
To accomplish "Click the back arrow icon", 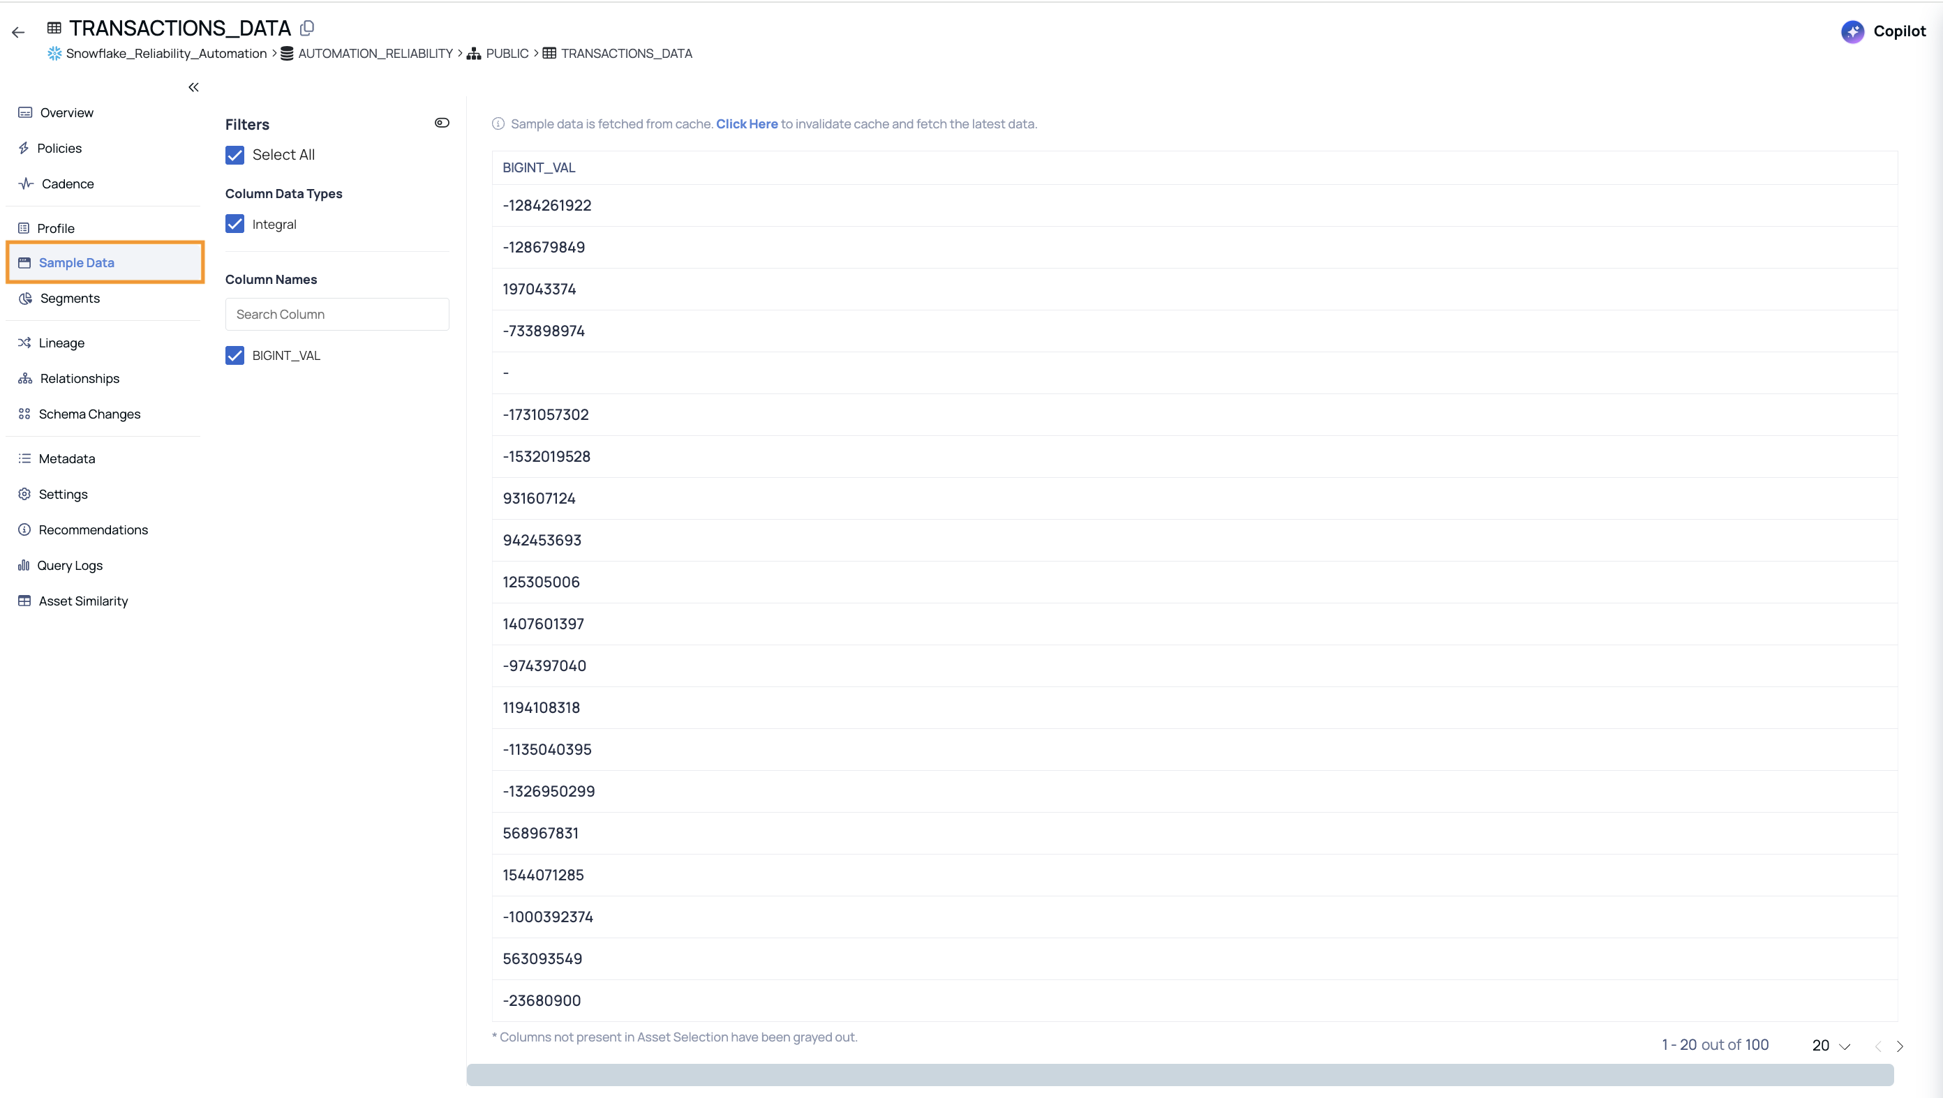I will pyautogui.click(x=18, y=32).
